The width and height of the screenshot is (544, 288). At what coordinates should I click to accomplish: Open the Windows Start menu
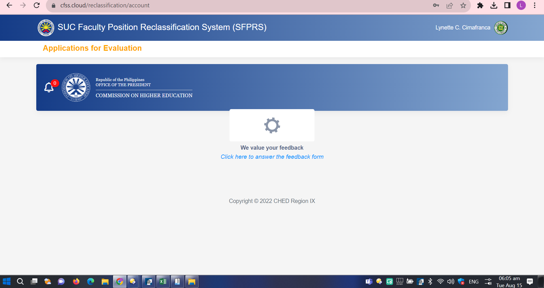pyautogui.click(x=7, y=281)
